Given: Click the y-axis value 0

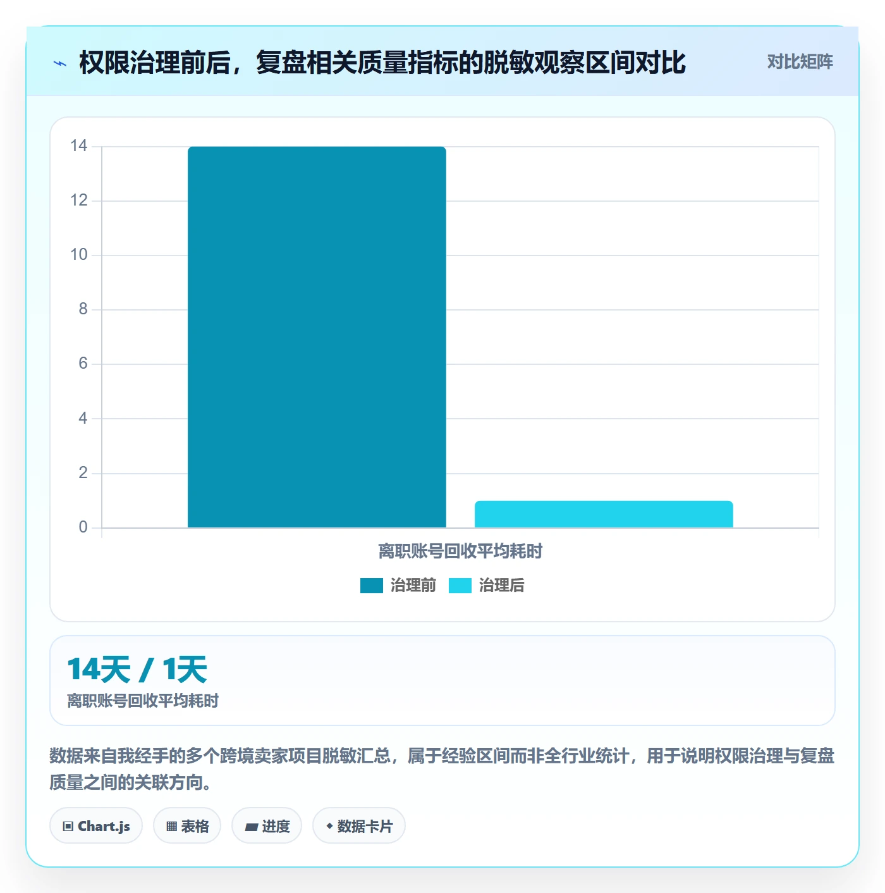Looking at the screenshot, I should (x=83, y=527).
